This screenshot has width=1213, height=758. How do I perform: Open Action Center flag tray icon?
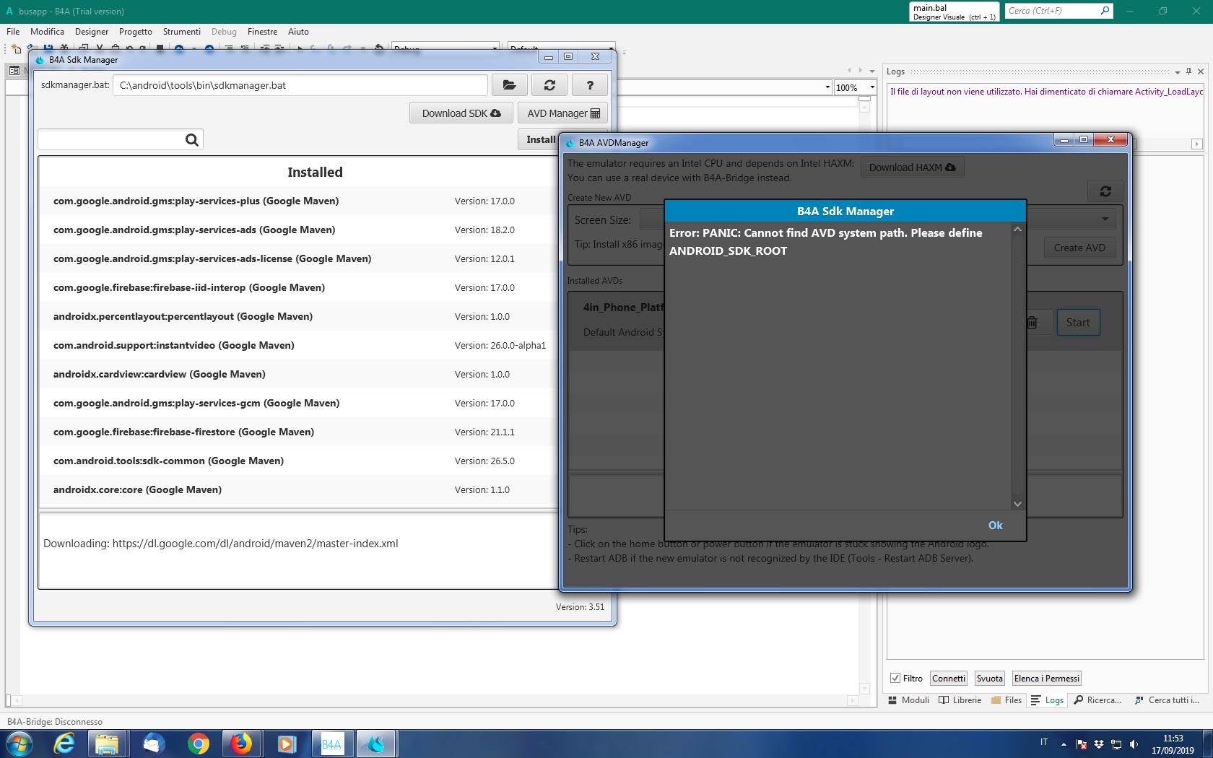click(1082, 744)
